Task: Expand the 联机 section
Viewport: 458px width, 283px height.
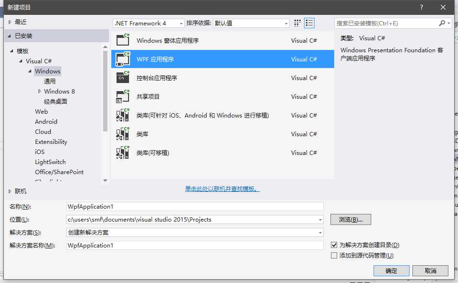Action: (10, 191)
